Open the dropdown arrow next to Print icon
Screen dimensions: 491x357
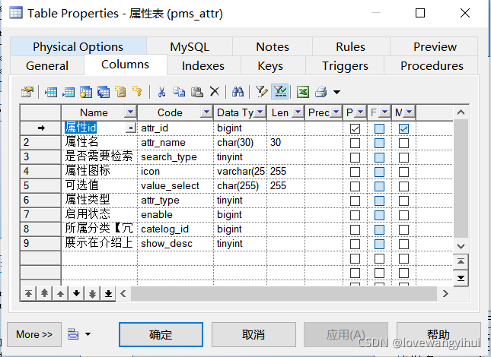(x=336, y=92)
